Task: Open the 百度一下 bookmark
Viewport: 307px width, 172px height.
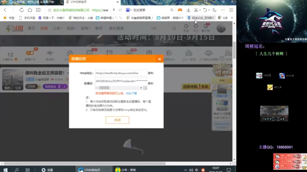Action: 52,18
